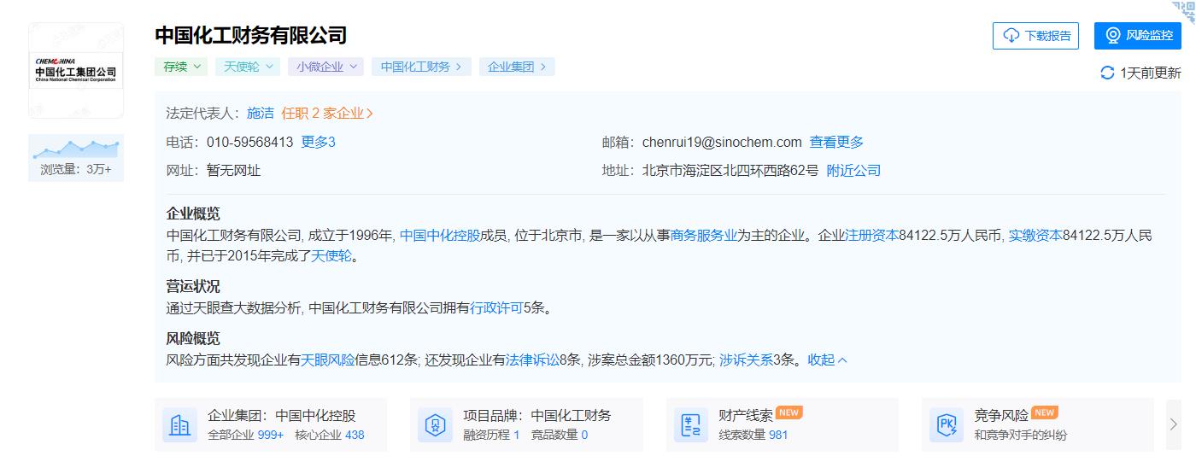Click the 企业概览 heading

[193, 213]
